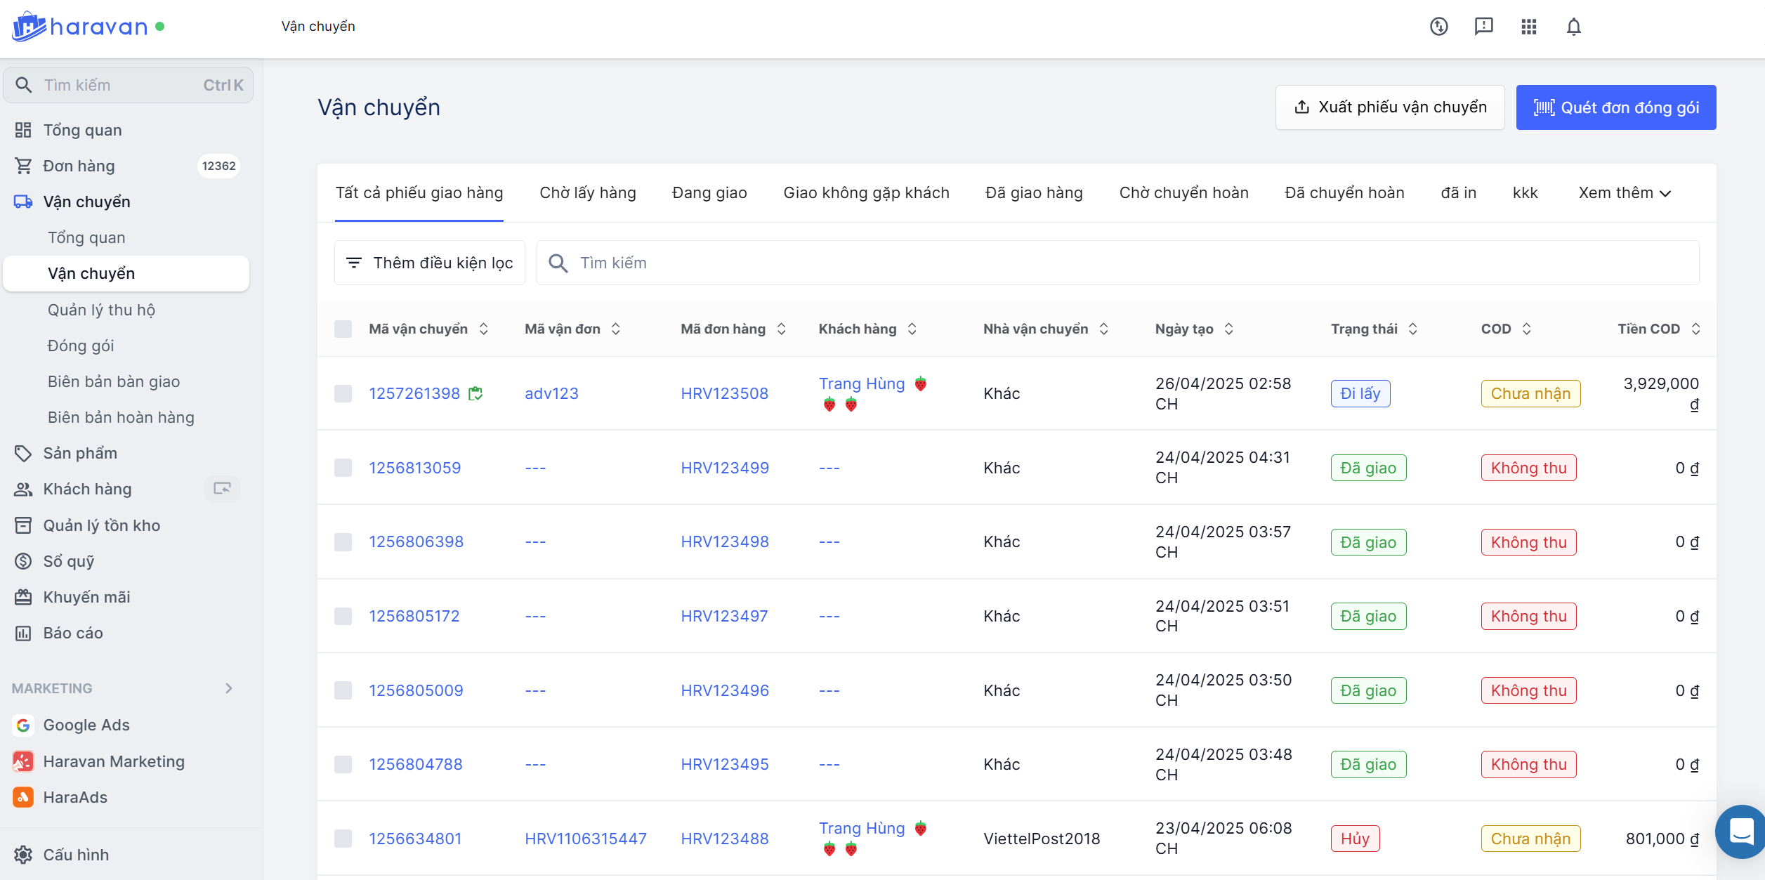Switch to the Đang giao tab
The width and height of the screenshot is (1765, 880).
coord(709,193)
